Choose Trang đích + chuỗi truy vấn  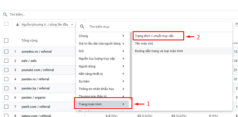pyautogui.click(x=154, y=36)
